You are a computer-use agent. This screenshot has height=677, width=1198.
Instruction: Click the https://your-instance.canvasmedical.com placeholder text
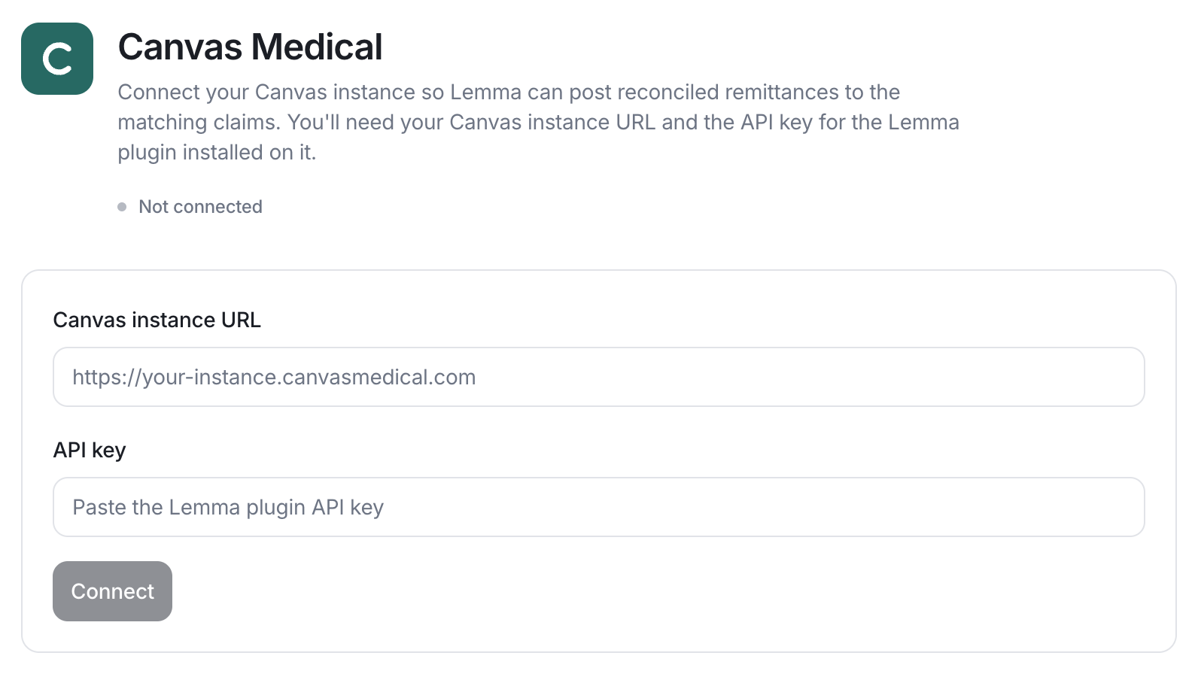pos(274,377)
